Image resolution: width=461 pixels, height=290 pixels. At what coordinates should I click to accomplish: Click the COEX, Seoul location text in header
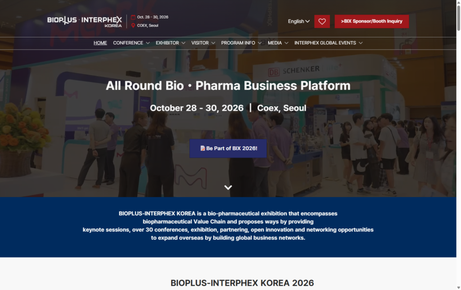[148, 26]
